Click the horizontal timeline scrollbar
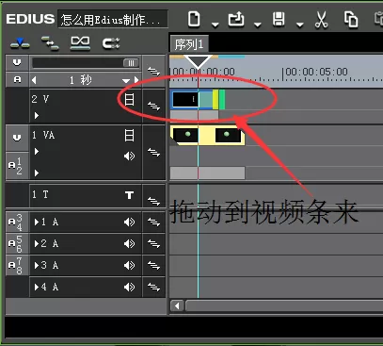Screen dimensions: 383x346 (284, 305)
